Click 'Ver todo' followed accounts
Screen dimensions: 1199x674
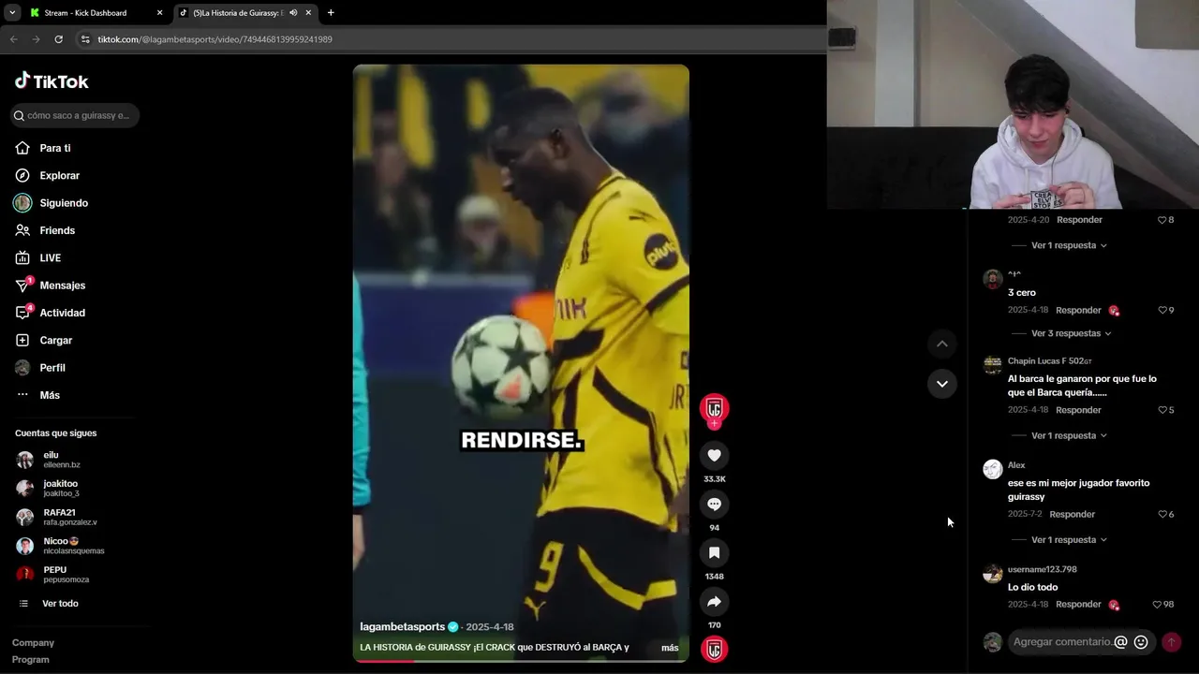tap(50, 604)
